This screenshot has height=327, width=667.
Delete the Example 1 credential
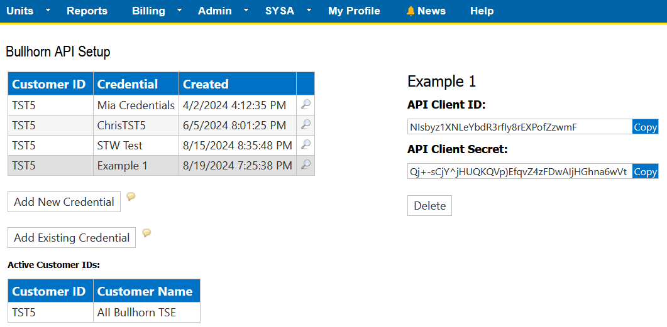[x=429, y=205]
